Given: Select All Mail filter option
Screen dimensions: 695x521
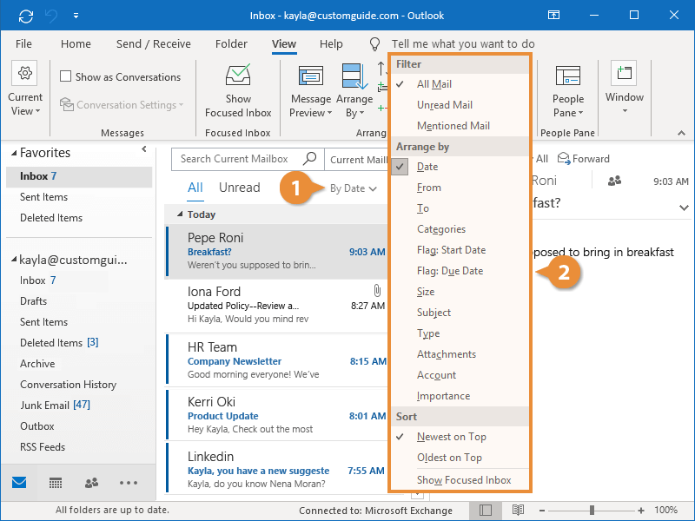Looking at the screenshot, I should pyautogui.click(x=460, y=84).
